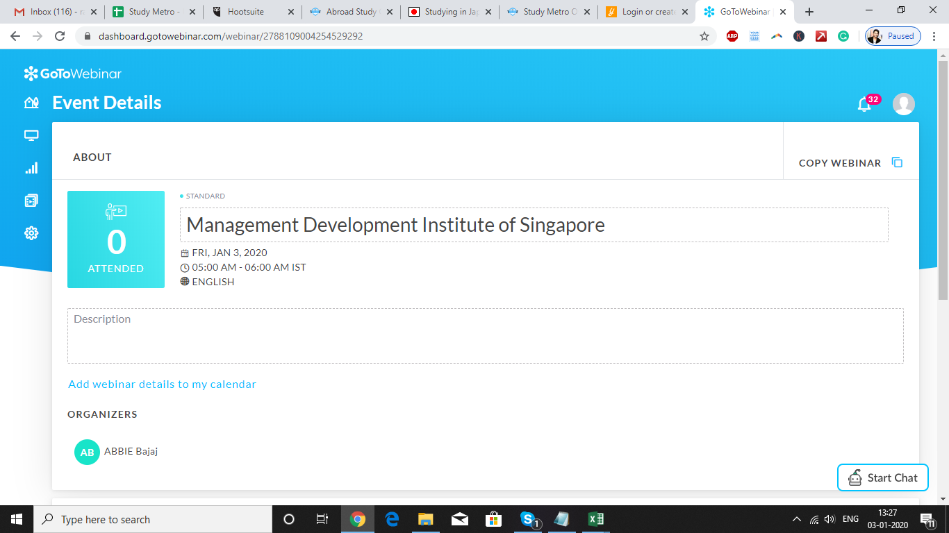949x533 pixels.
Task: Switch to the Study Metro sheets tab
Action: pyautogui.click(x=154, y=12)
